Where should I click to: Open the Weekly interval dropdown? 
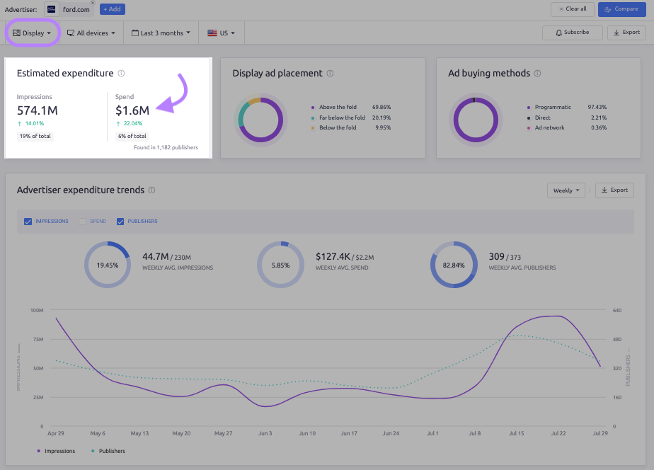[565, 190]
